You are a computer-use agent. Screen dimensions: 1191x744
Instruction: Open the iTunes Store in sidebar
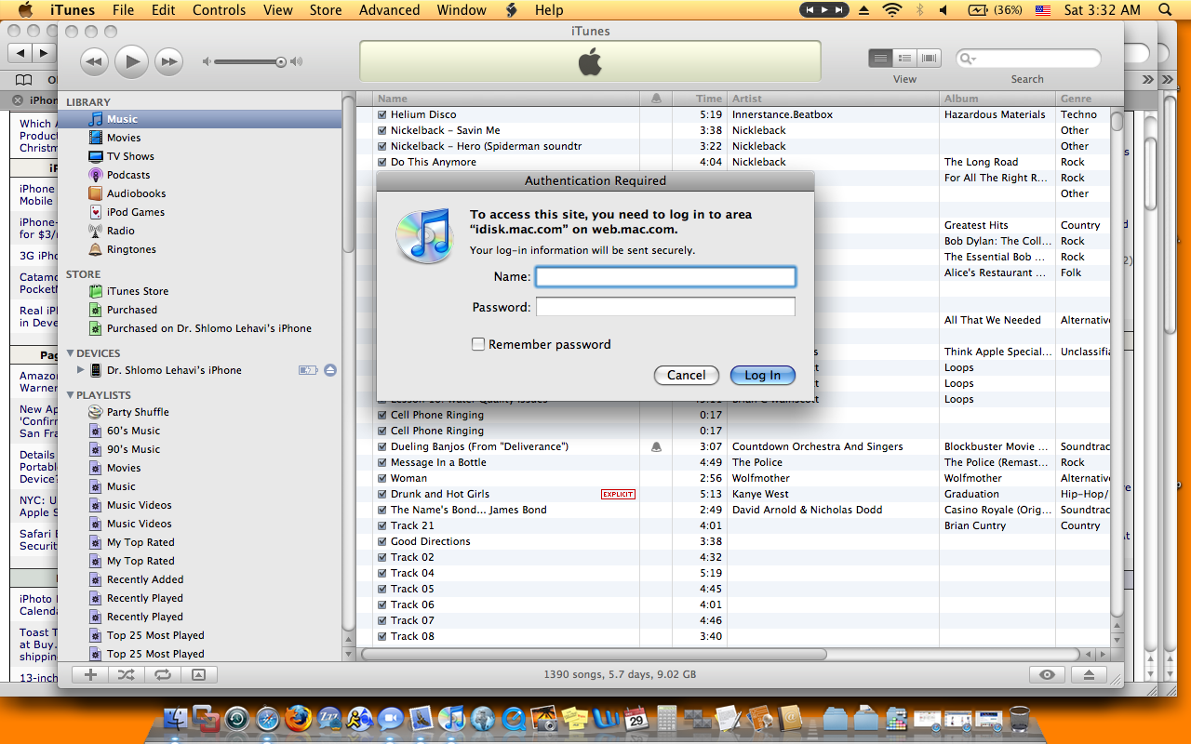200,291
